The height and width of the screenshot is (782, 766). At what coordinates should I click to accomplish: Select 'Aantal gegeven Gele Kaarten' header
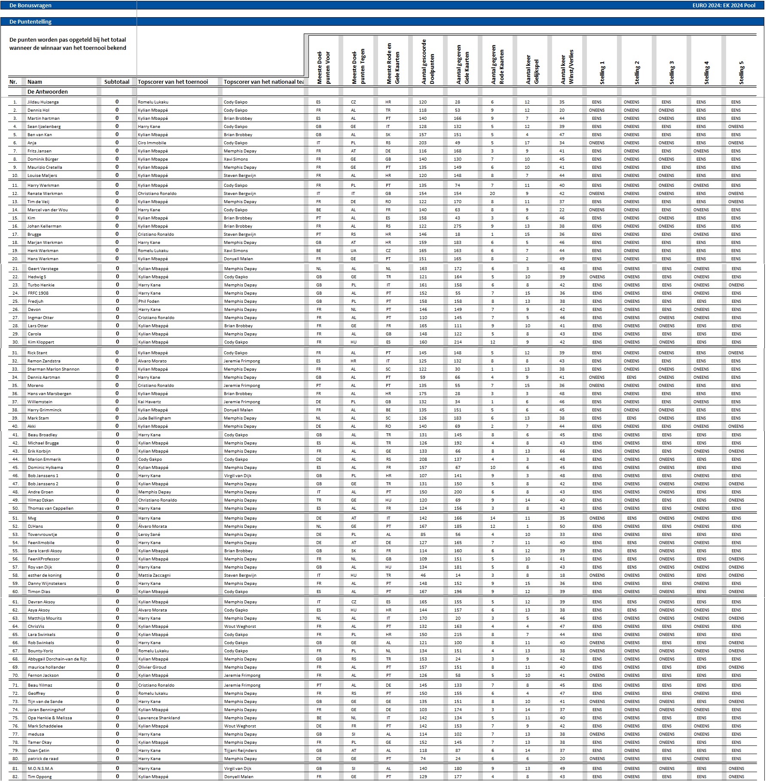pyautogui.click(x=462, y=64)
